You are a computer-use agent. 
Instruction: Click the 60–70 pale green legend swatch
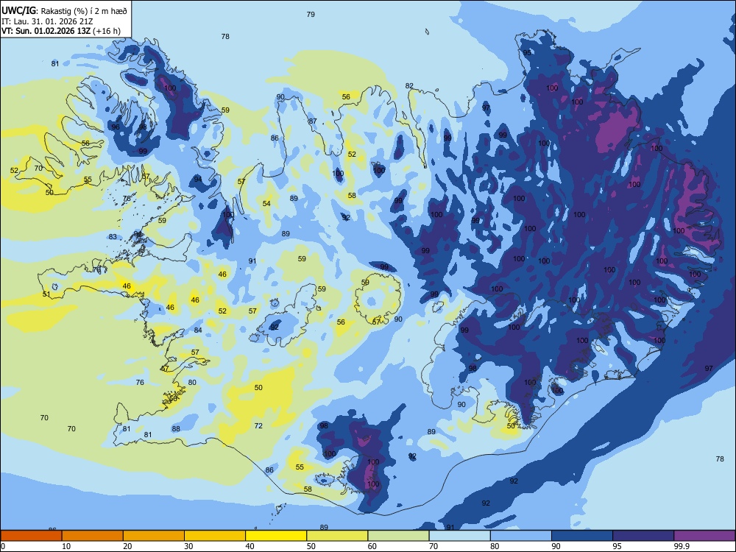398,536
